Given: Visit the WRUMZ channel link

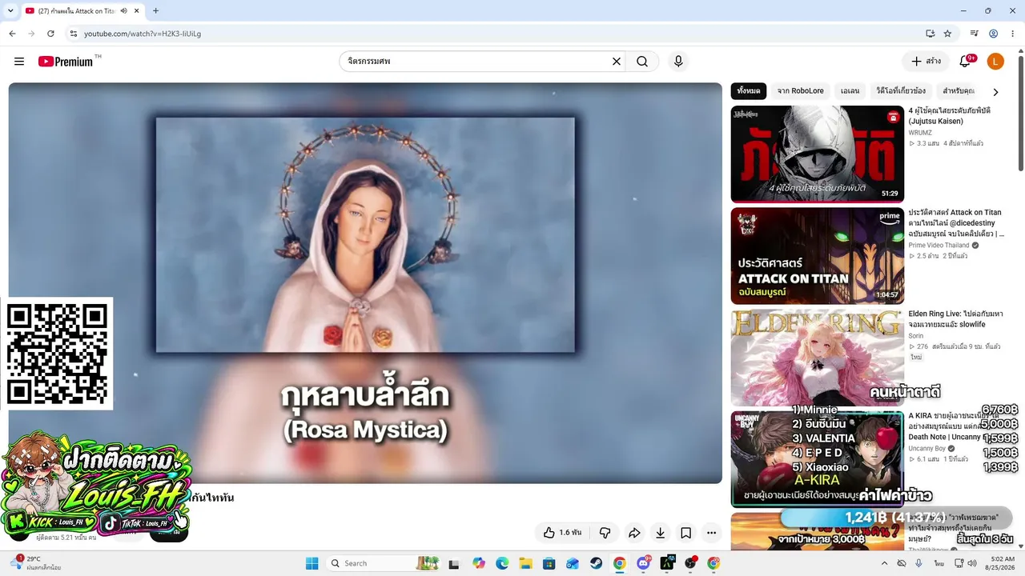Looking at the screenshot, I should pos(921,133).
